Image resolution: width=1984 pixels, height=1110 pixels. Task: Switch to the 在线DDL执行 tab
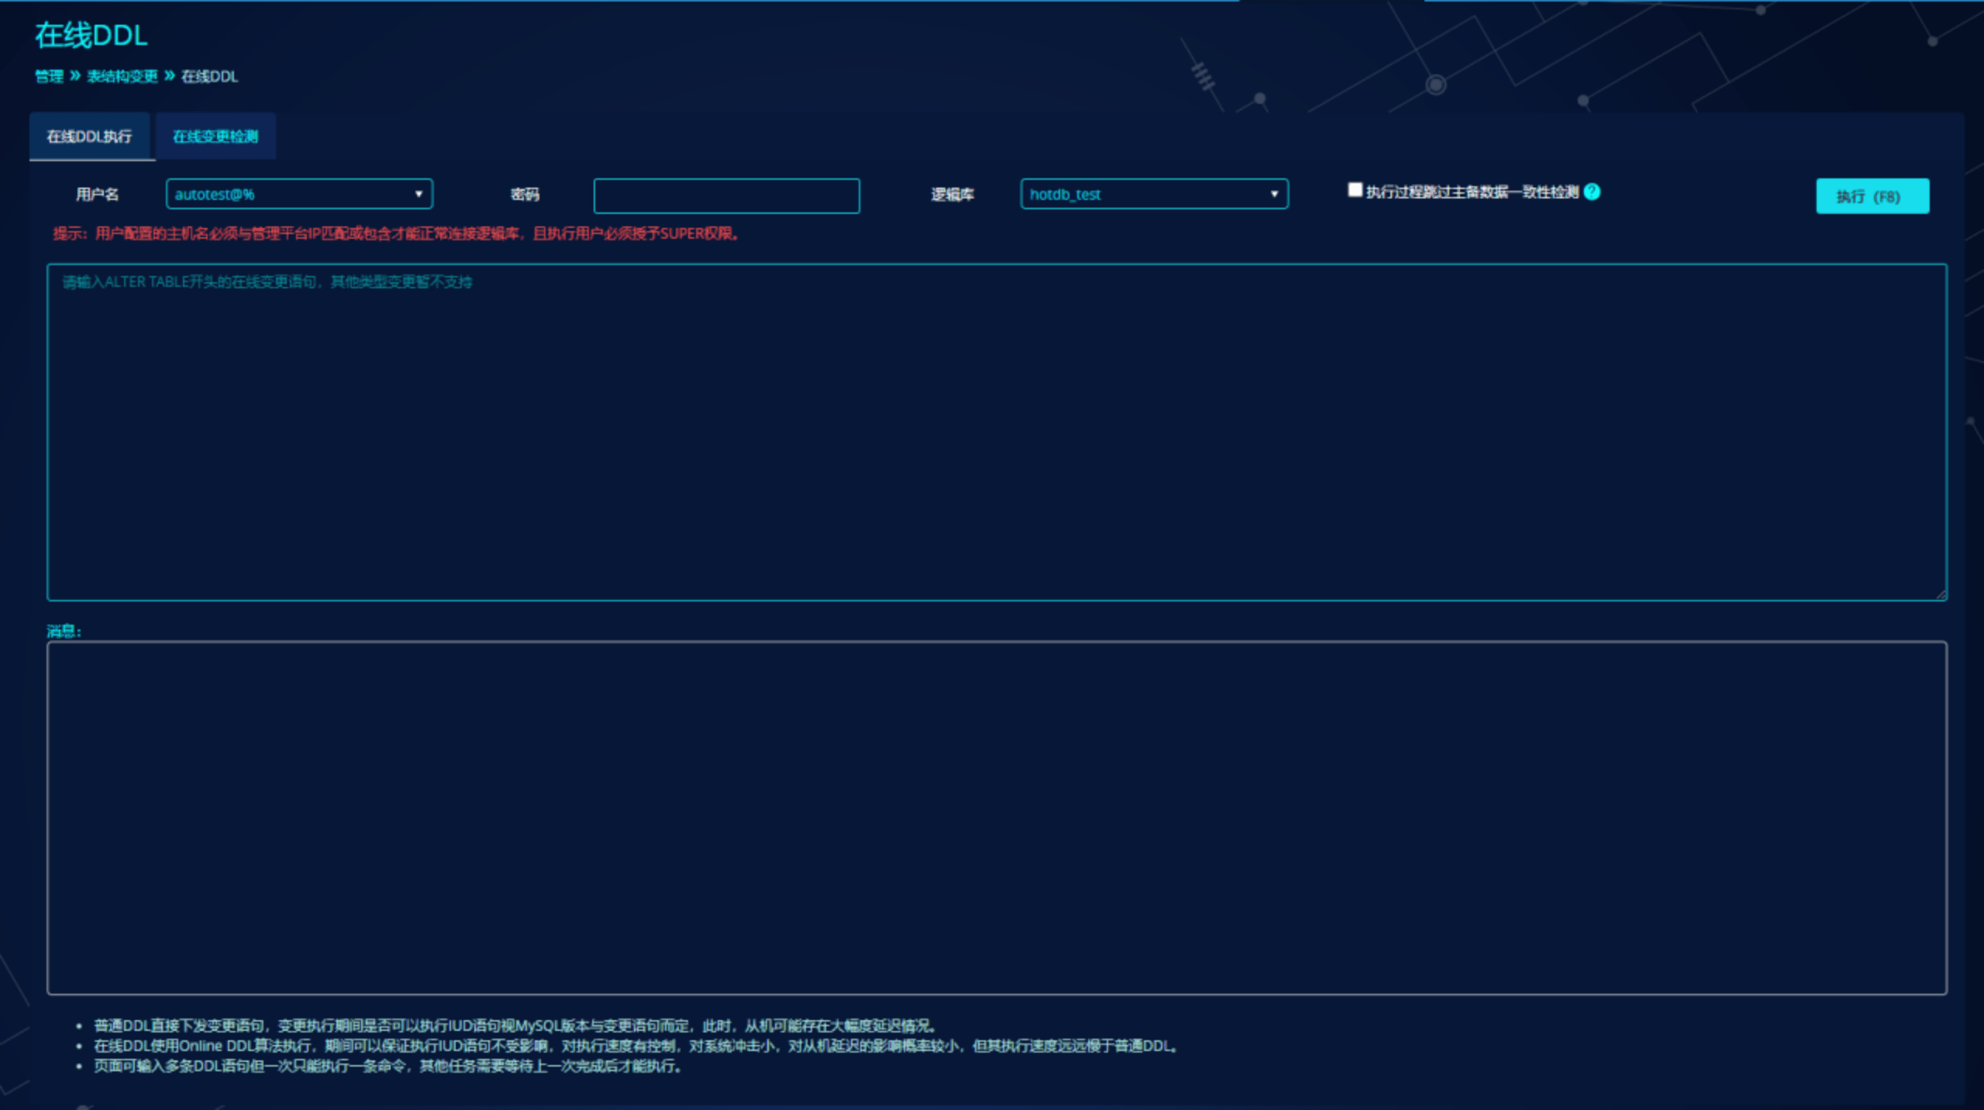(x=89, y=136)
